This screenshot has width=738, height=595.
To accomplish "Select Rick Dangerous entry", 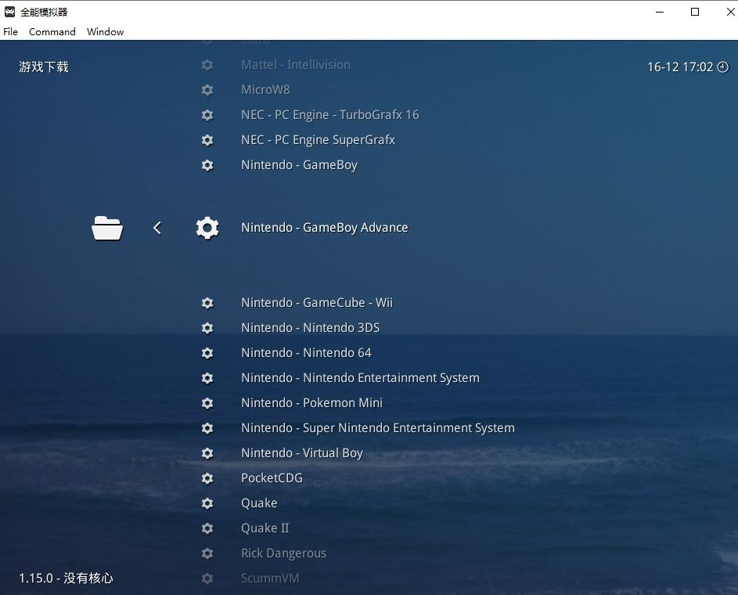I will pyautogui.click(x=283, y=553).
